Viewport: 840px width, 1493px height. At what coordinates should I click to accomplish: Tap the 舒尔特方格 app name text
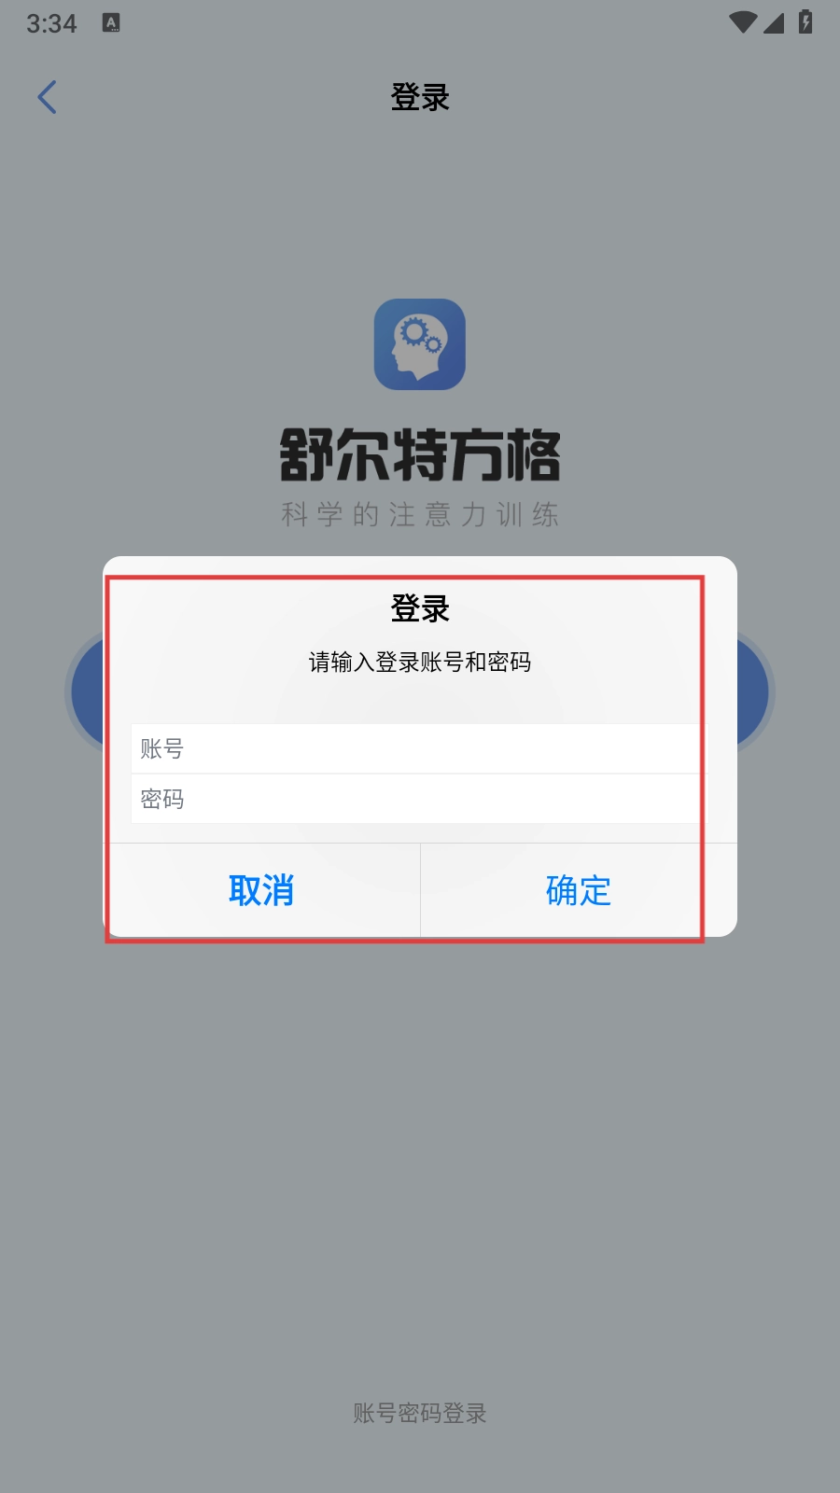(420, 455)
